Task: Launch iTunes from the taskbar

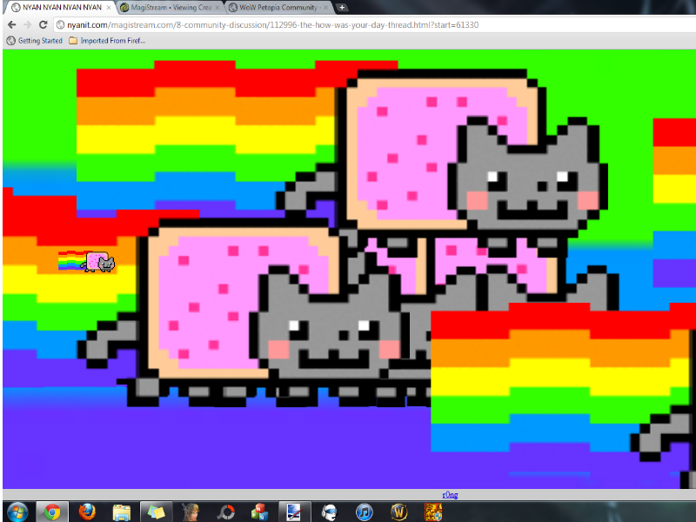Action: tap(364, 512)
